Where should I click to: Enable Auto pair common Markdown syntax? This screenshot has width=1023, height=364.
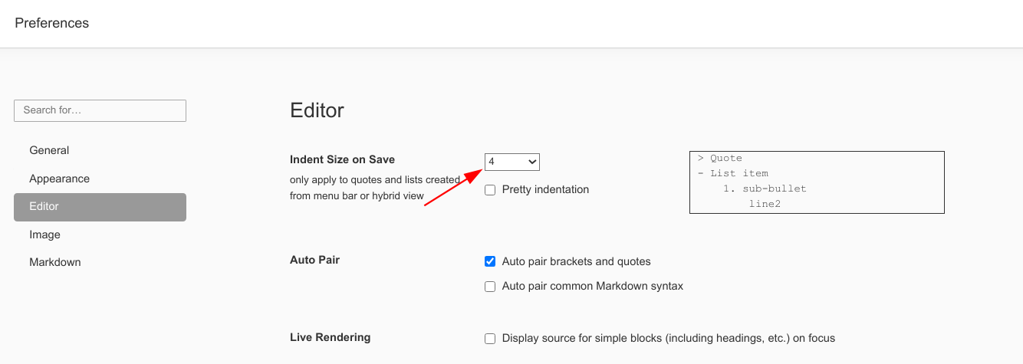point(490,287)
